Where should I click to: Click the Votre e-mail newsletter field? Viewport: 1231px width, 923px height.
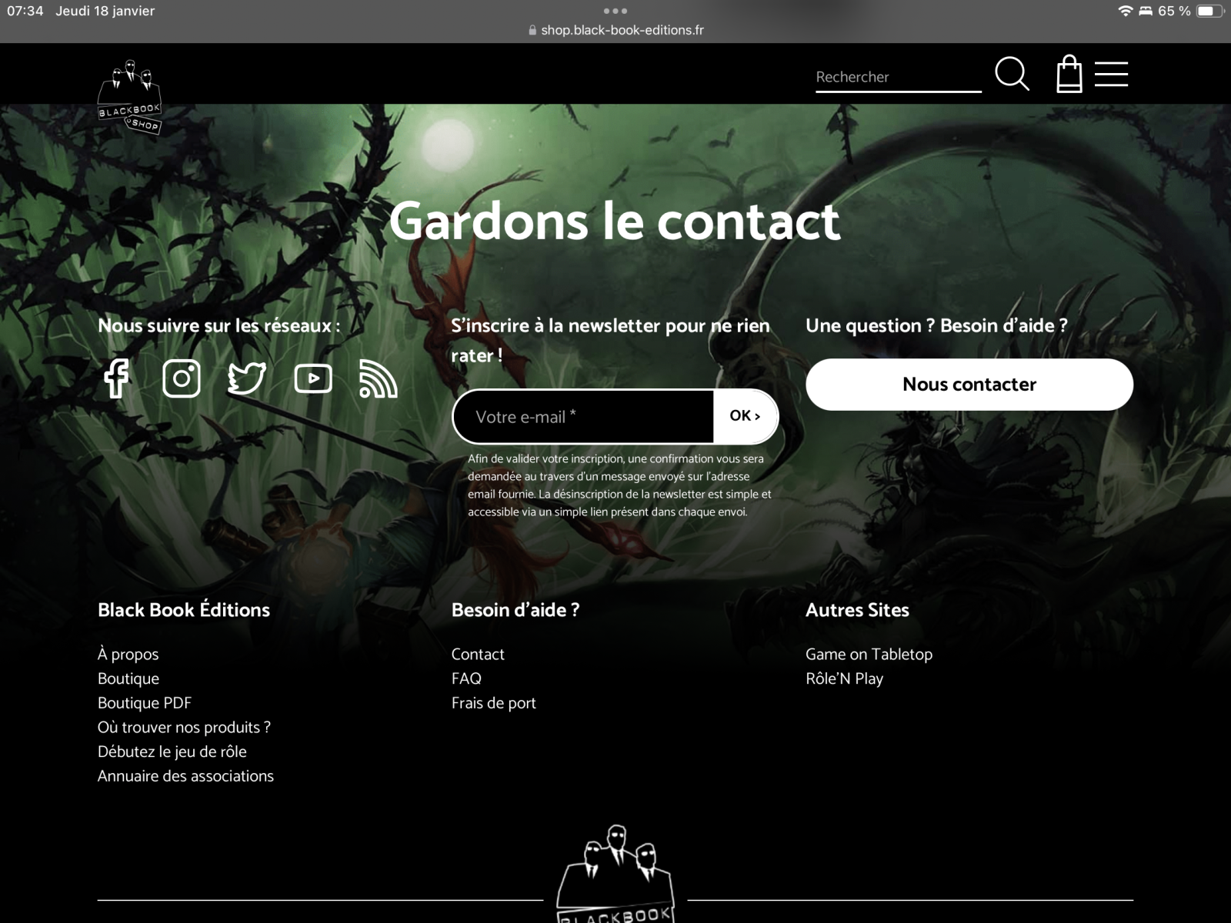pyautogui.click(x=583, y=417)
